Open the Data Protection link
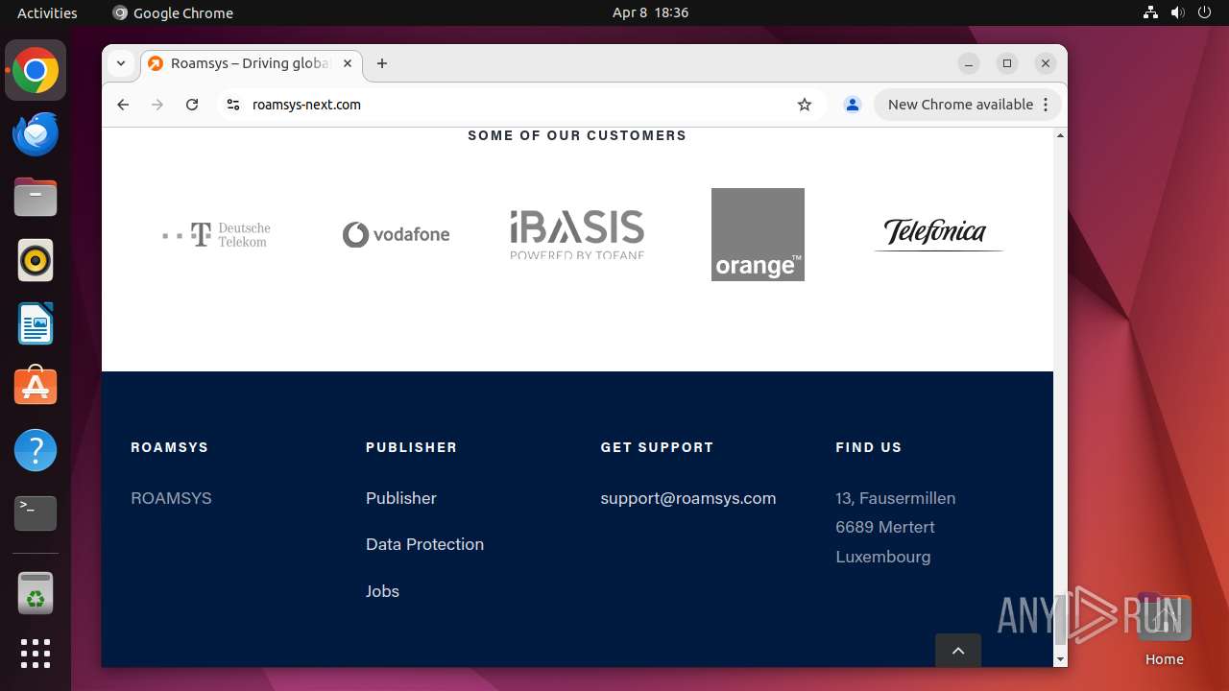Screen dimensions: 1229x691 pos(424,544)
